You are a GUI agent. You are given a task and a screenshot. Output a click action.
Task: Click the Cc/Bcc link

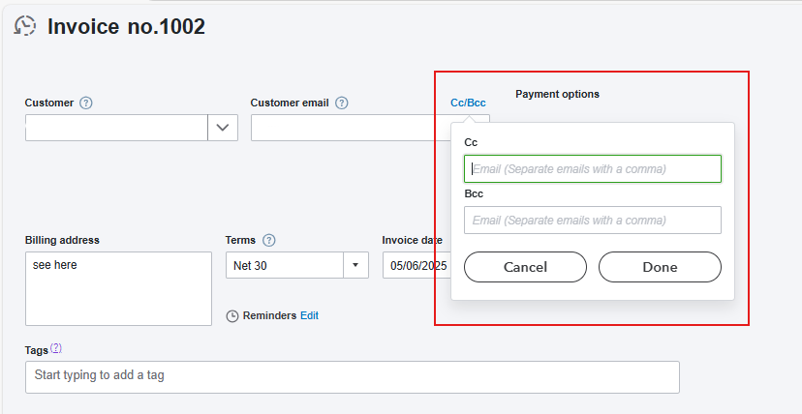click(468, 103)
